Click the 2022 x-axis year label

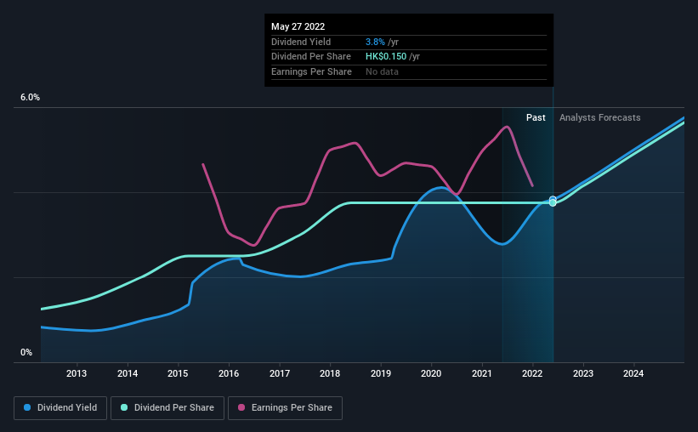532,373
